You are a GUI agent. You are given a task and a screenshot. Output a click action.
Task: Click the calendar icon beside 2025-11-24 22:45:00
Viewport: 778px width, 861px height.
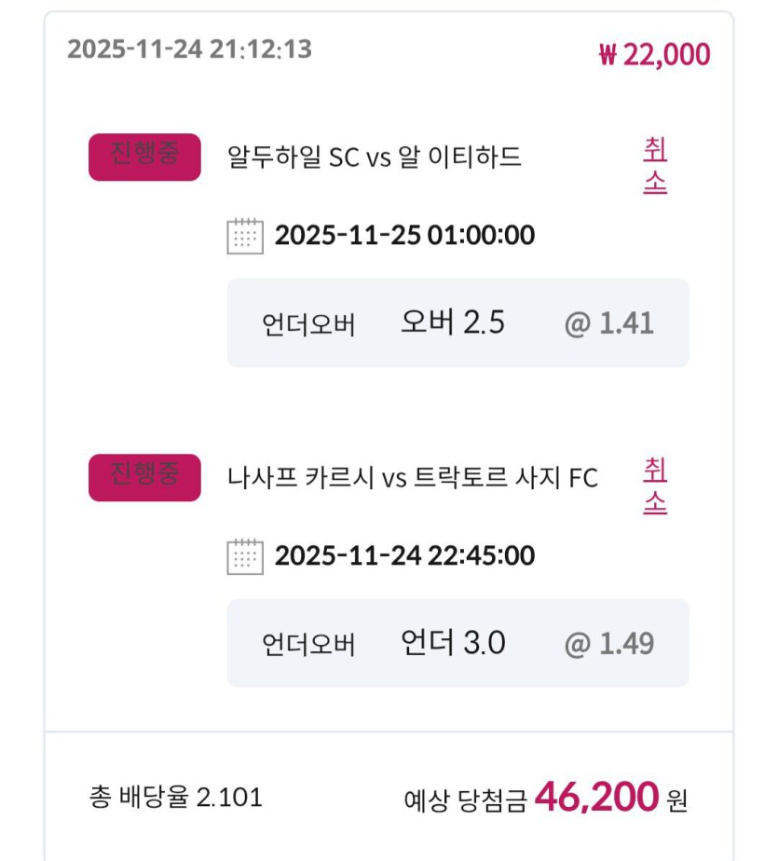point(245,556)
